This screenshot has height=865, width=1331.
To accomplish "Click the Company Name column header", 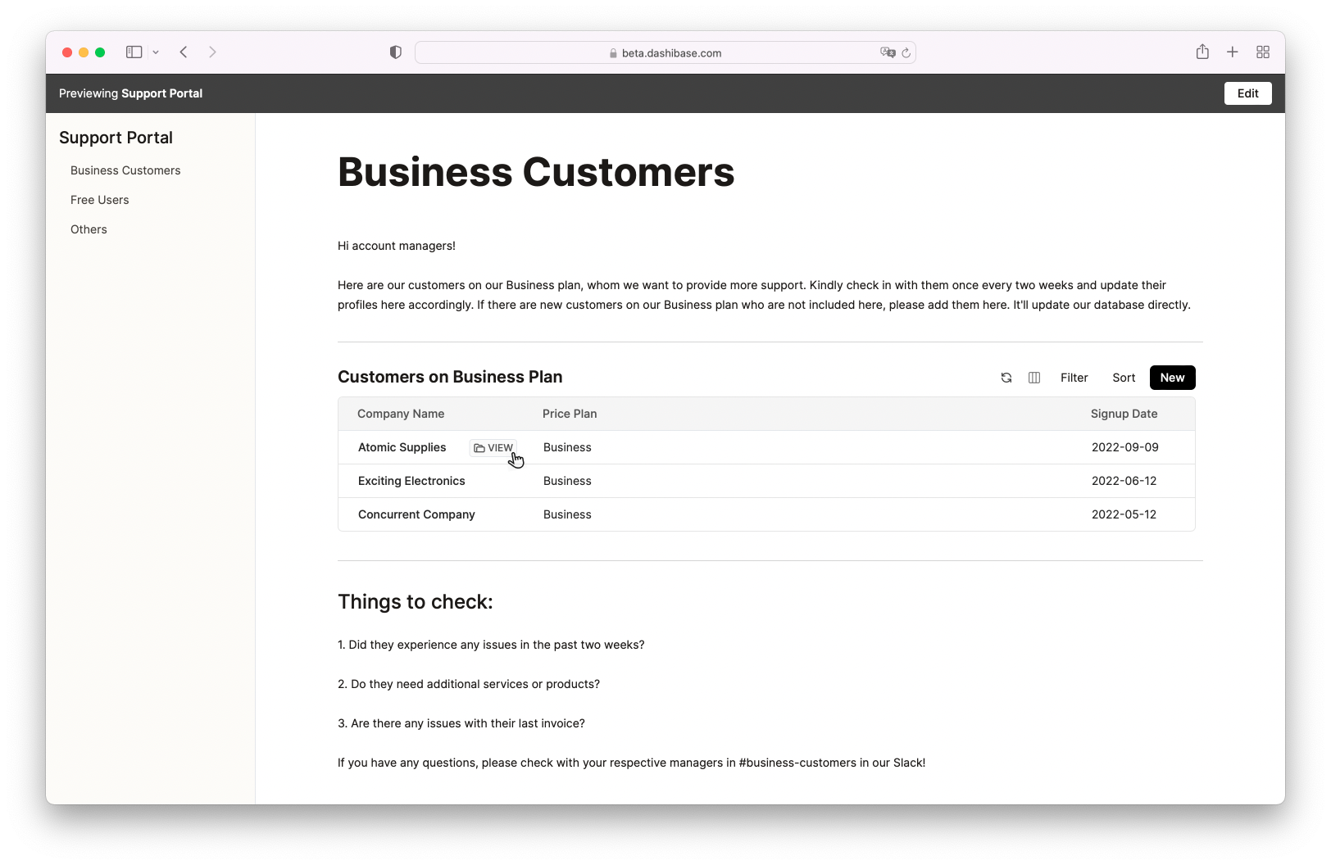I will pyautogui.click(x=401, y=414).
